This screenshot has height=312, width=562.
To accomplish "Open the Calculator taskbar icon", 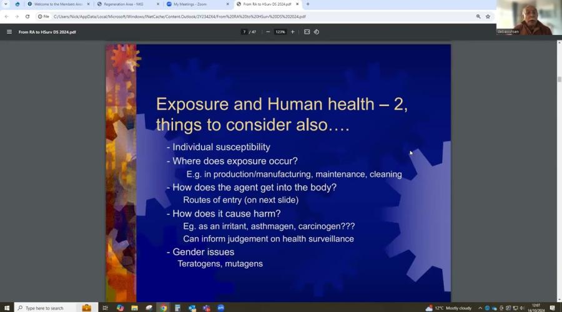I will point(177,308).
